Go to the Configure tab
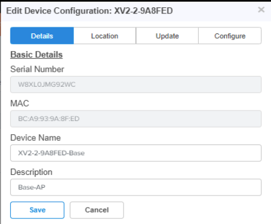 tap(230, 36)
